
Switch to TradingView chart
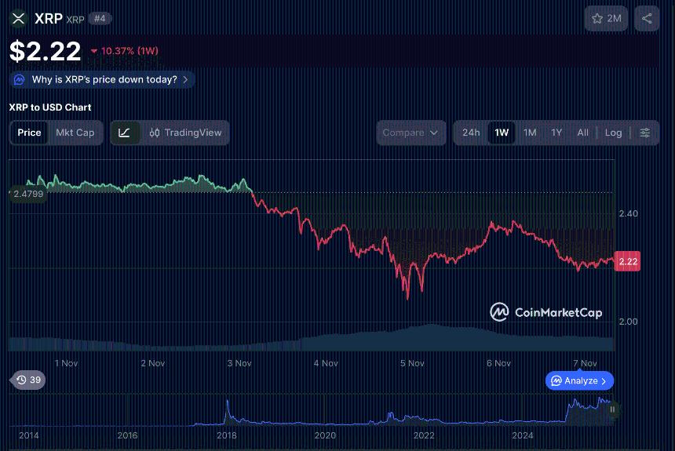(x=185, y=133)
